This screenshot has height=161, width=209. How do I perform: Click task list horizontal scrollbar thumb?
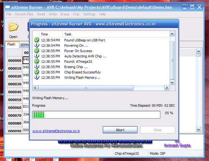tap(86, 88)
